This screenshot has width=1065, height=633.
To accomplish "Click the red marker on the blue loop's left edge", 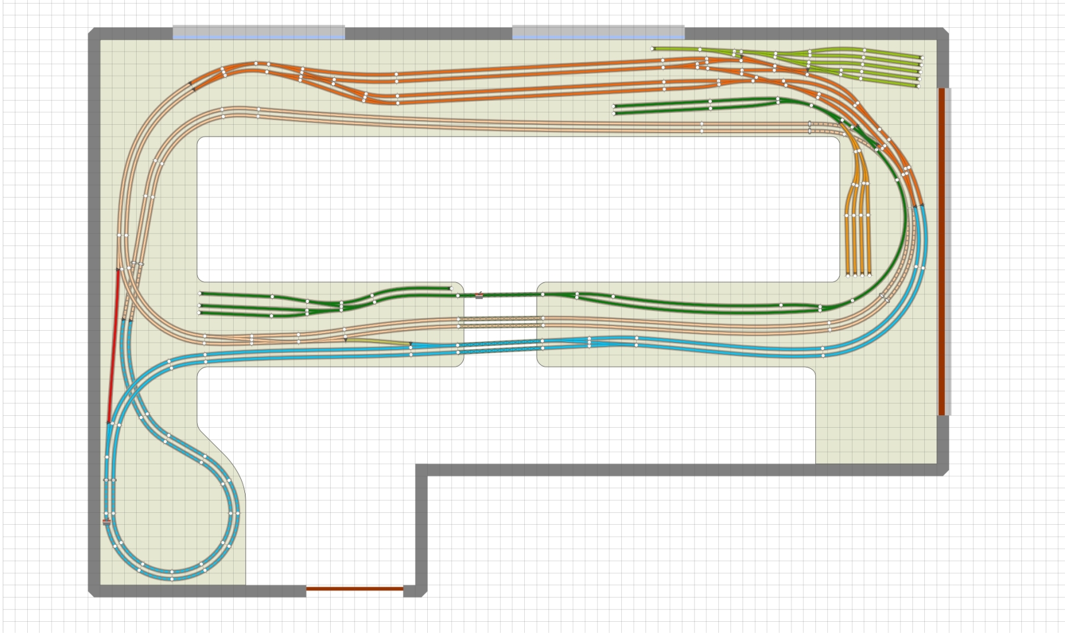I will [x=106, y=522].
